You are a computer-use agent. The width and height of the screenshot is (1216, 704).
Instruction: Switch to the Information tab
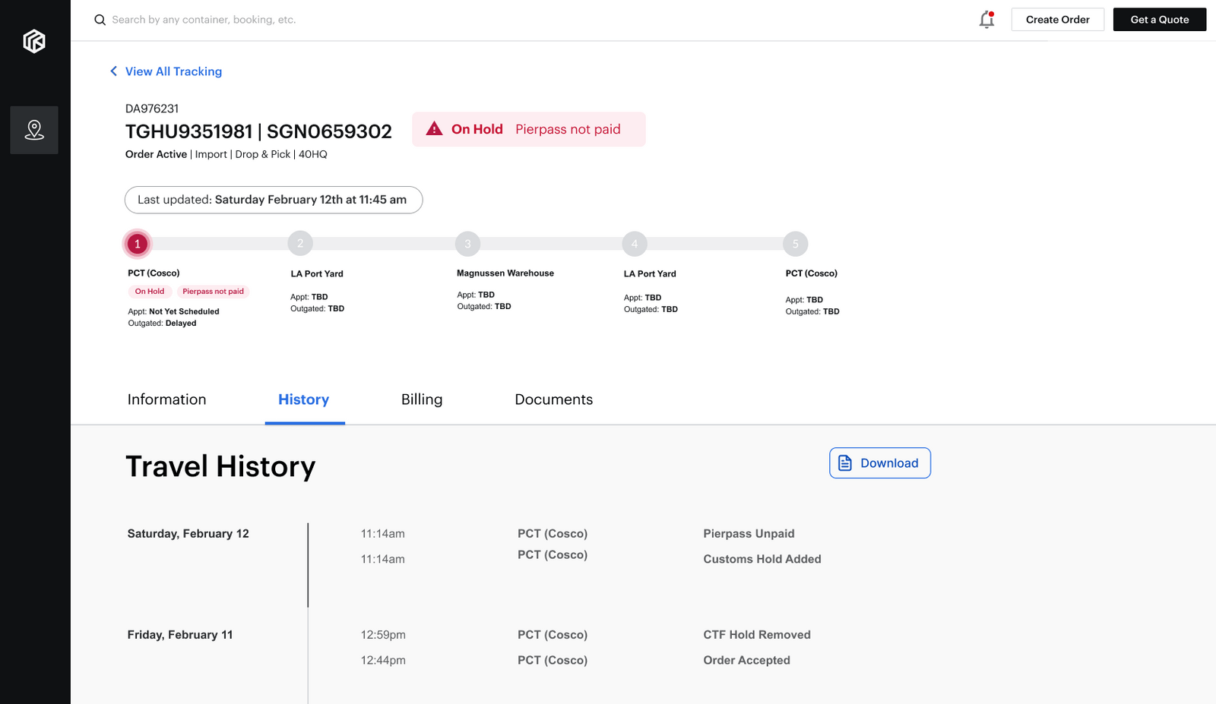(166, 399)
